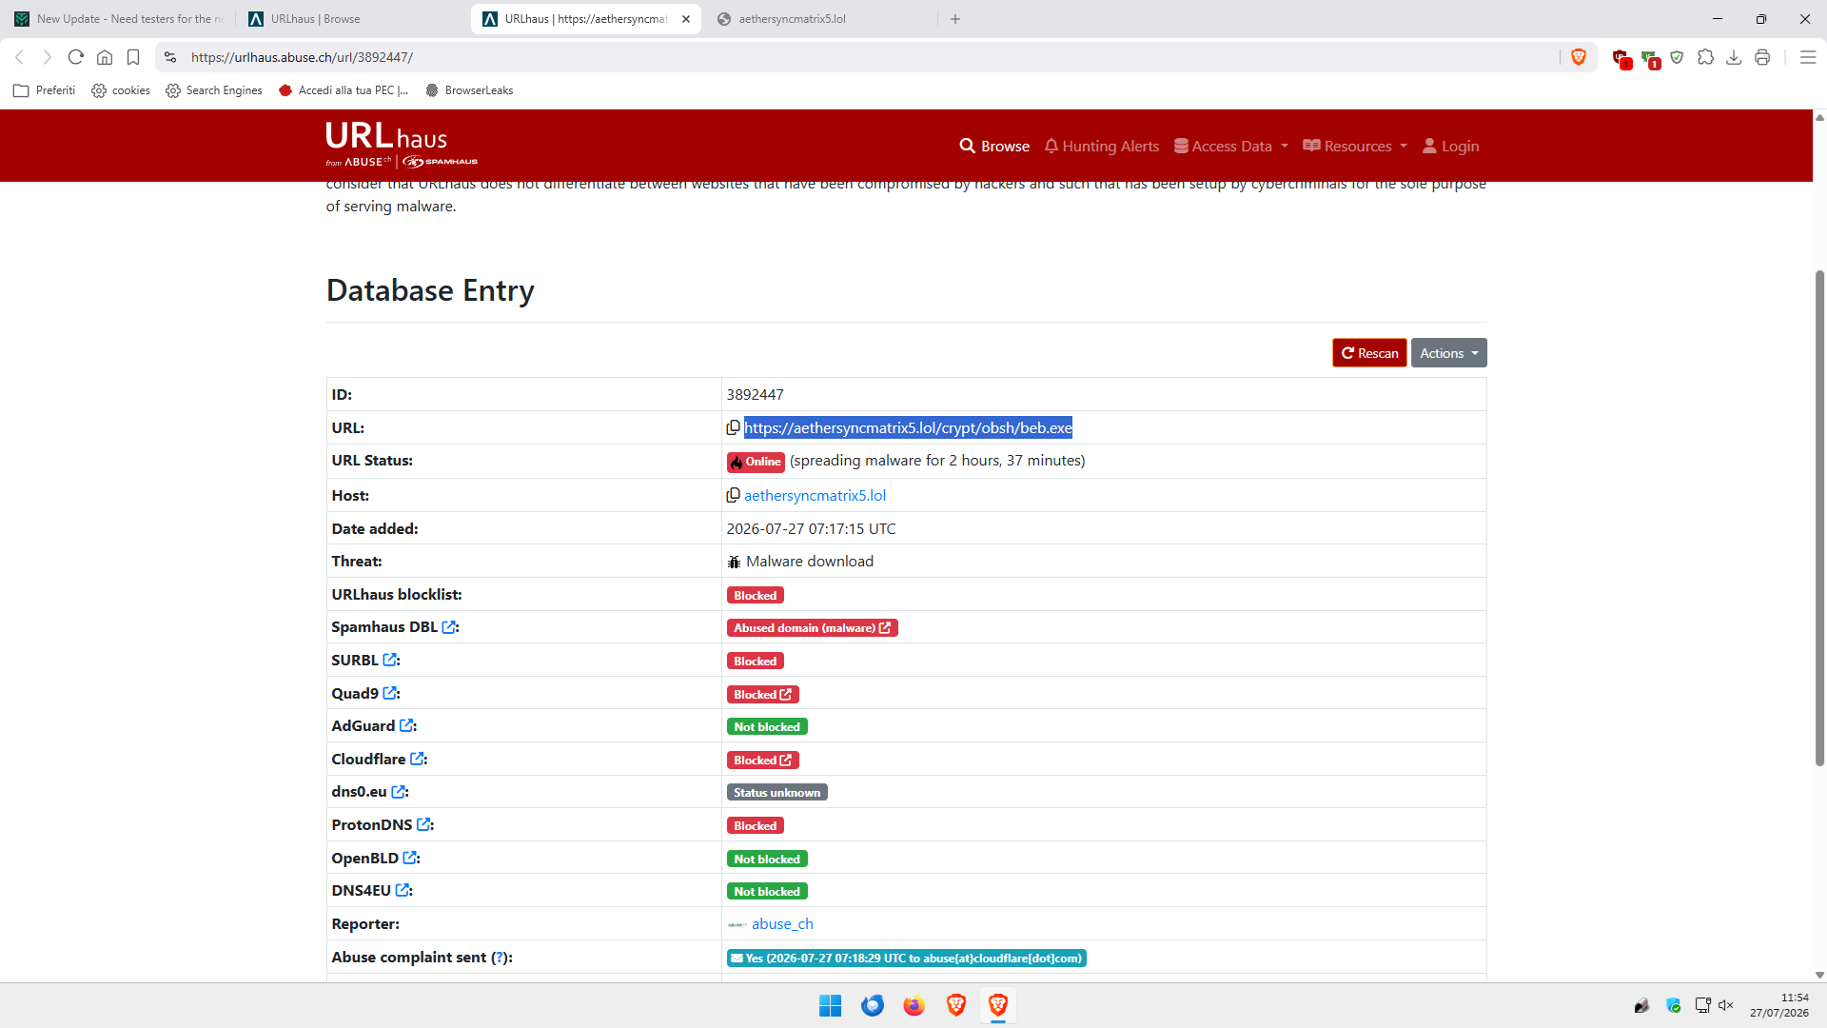Open DNS4EU external link icon

pos(403,890)
